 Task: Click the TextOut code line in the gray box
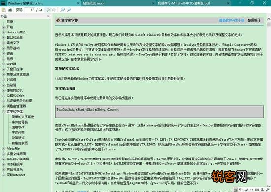88,110
